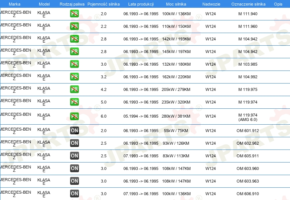
Task: Click the Rodzaj paliwa column header
Action: click(72, 4)
